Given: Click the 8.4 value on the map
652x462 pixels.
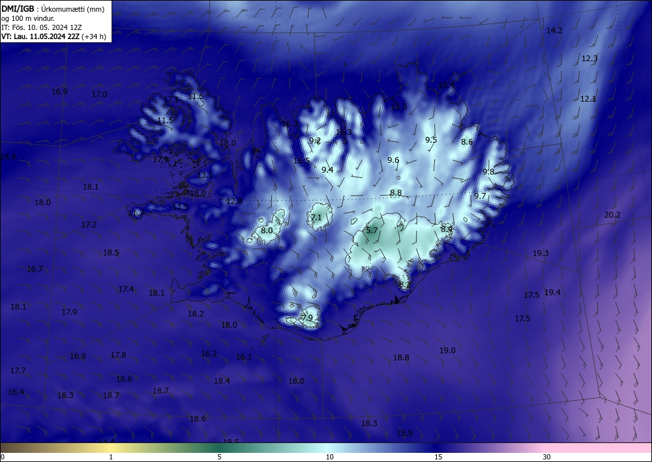Looking at the screenshot, I should pyautogui.click(x=447, y=229).
